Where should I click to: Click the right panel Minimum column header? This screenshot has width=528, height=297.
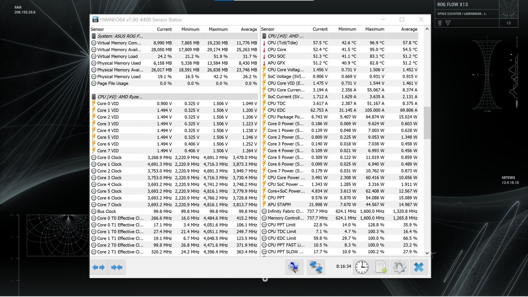click(x=347, y=29)
